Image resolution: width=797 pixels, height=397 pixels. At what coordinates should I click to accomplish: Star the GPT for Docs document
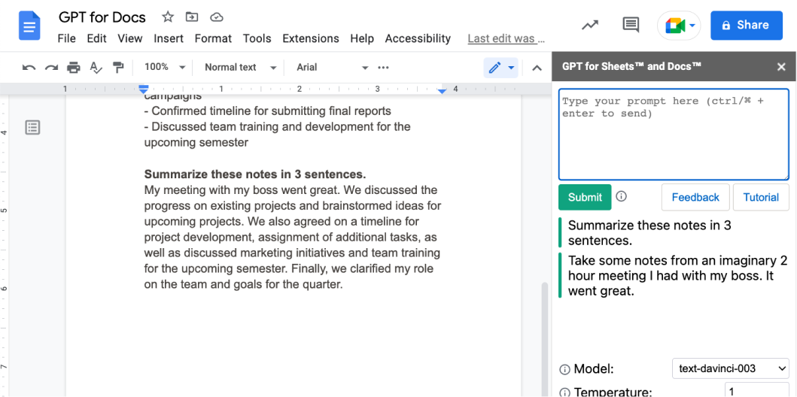point(168,17)
